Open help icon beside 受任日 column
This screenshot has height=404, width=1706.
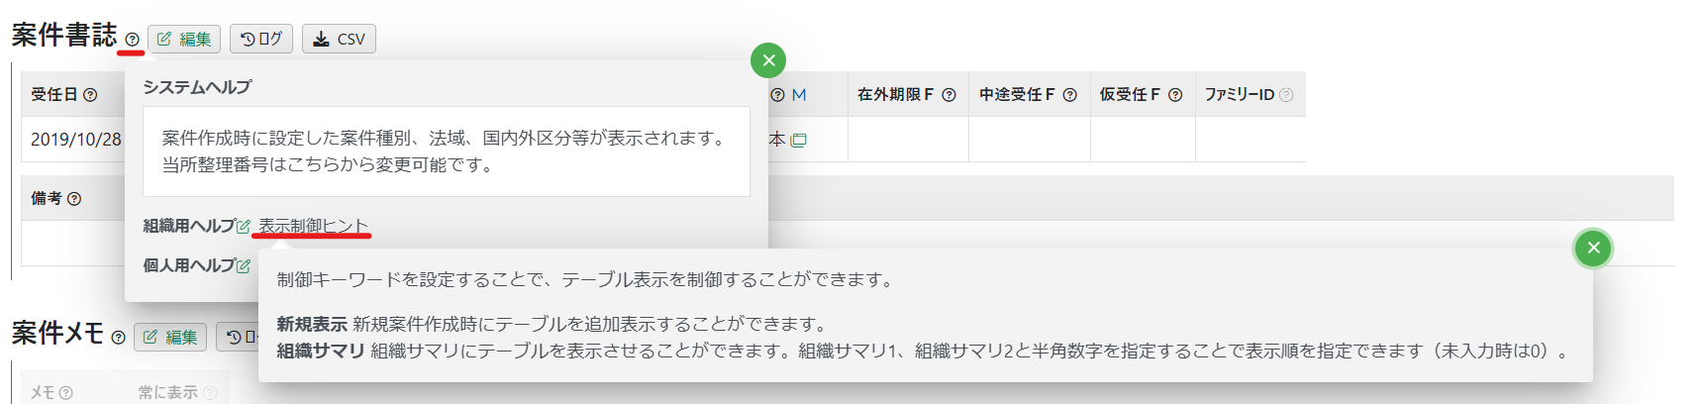[x=90, y=95]
